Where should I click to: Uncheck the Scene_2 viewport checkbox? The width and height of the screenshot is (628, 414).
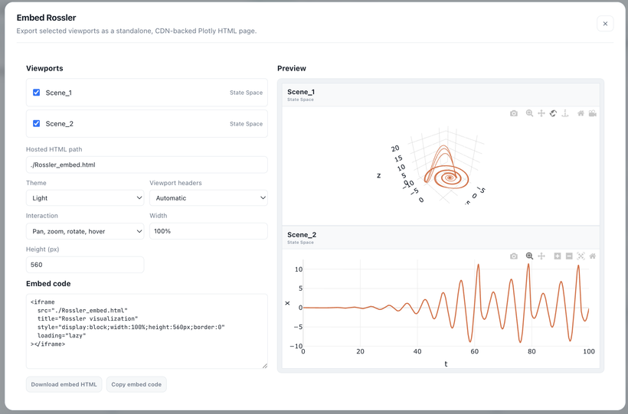37,123
